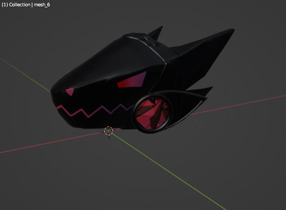Click the '(1) Collection | mesh_6' overlay text

tap(26, 5)
